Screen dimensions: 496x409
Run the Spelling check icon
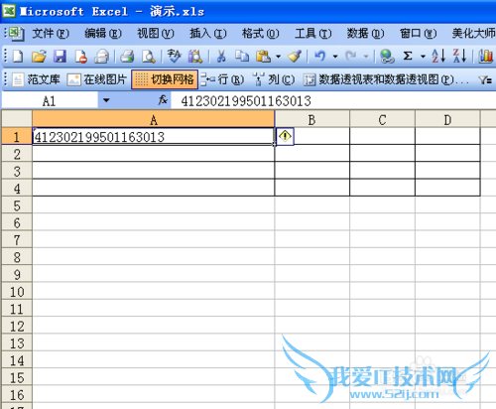174,57
